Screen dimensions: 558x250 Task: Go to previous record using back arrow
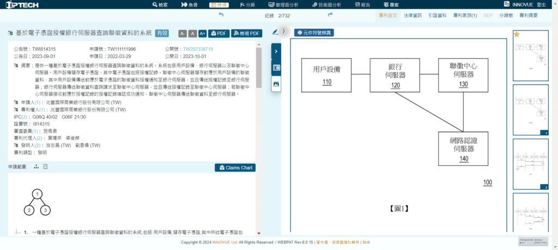(221, 15)
